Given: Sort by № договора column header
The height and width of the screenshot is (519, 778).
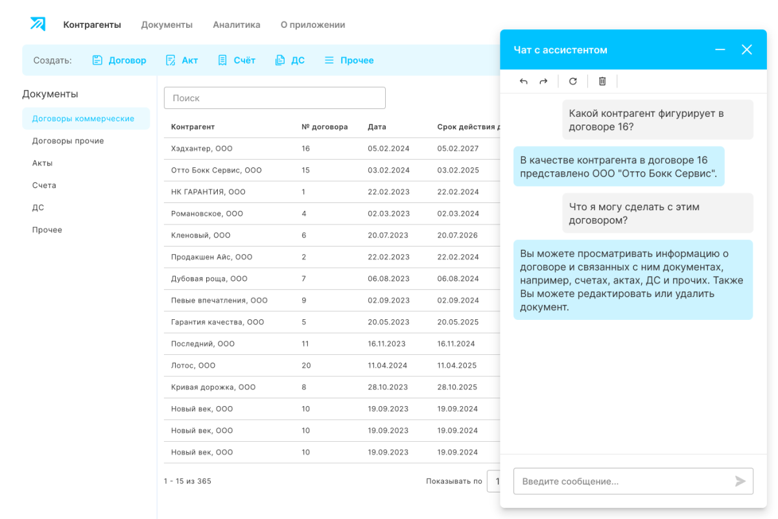Looking at the screenshot, I should pyautogui.click(x=325, y=127).
